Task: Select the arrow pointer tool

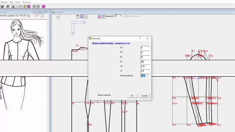Action: [x=86, y=16]
